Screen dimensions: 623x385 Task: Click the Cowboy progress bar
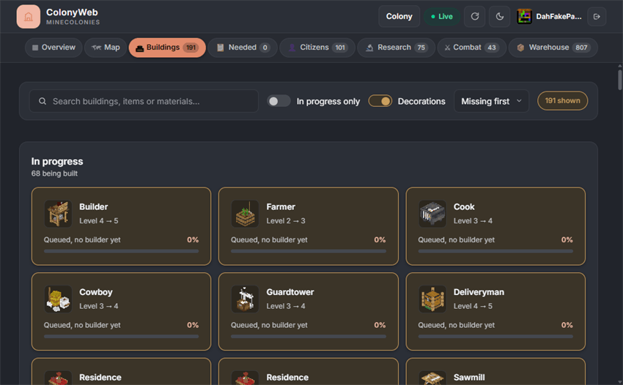coord(121,337)
